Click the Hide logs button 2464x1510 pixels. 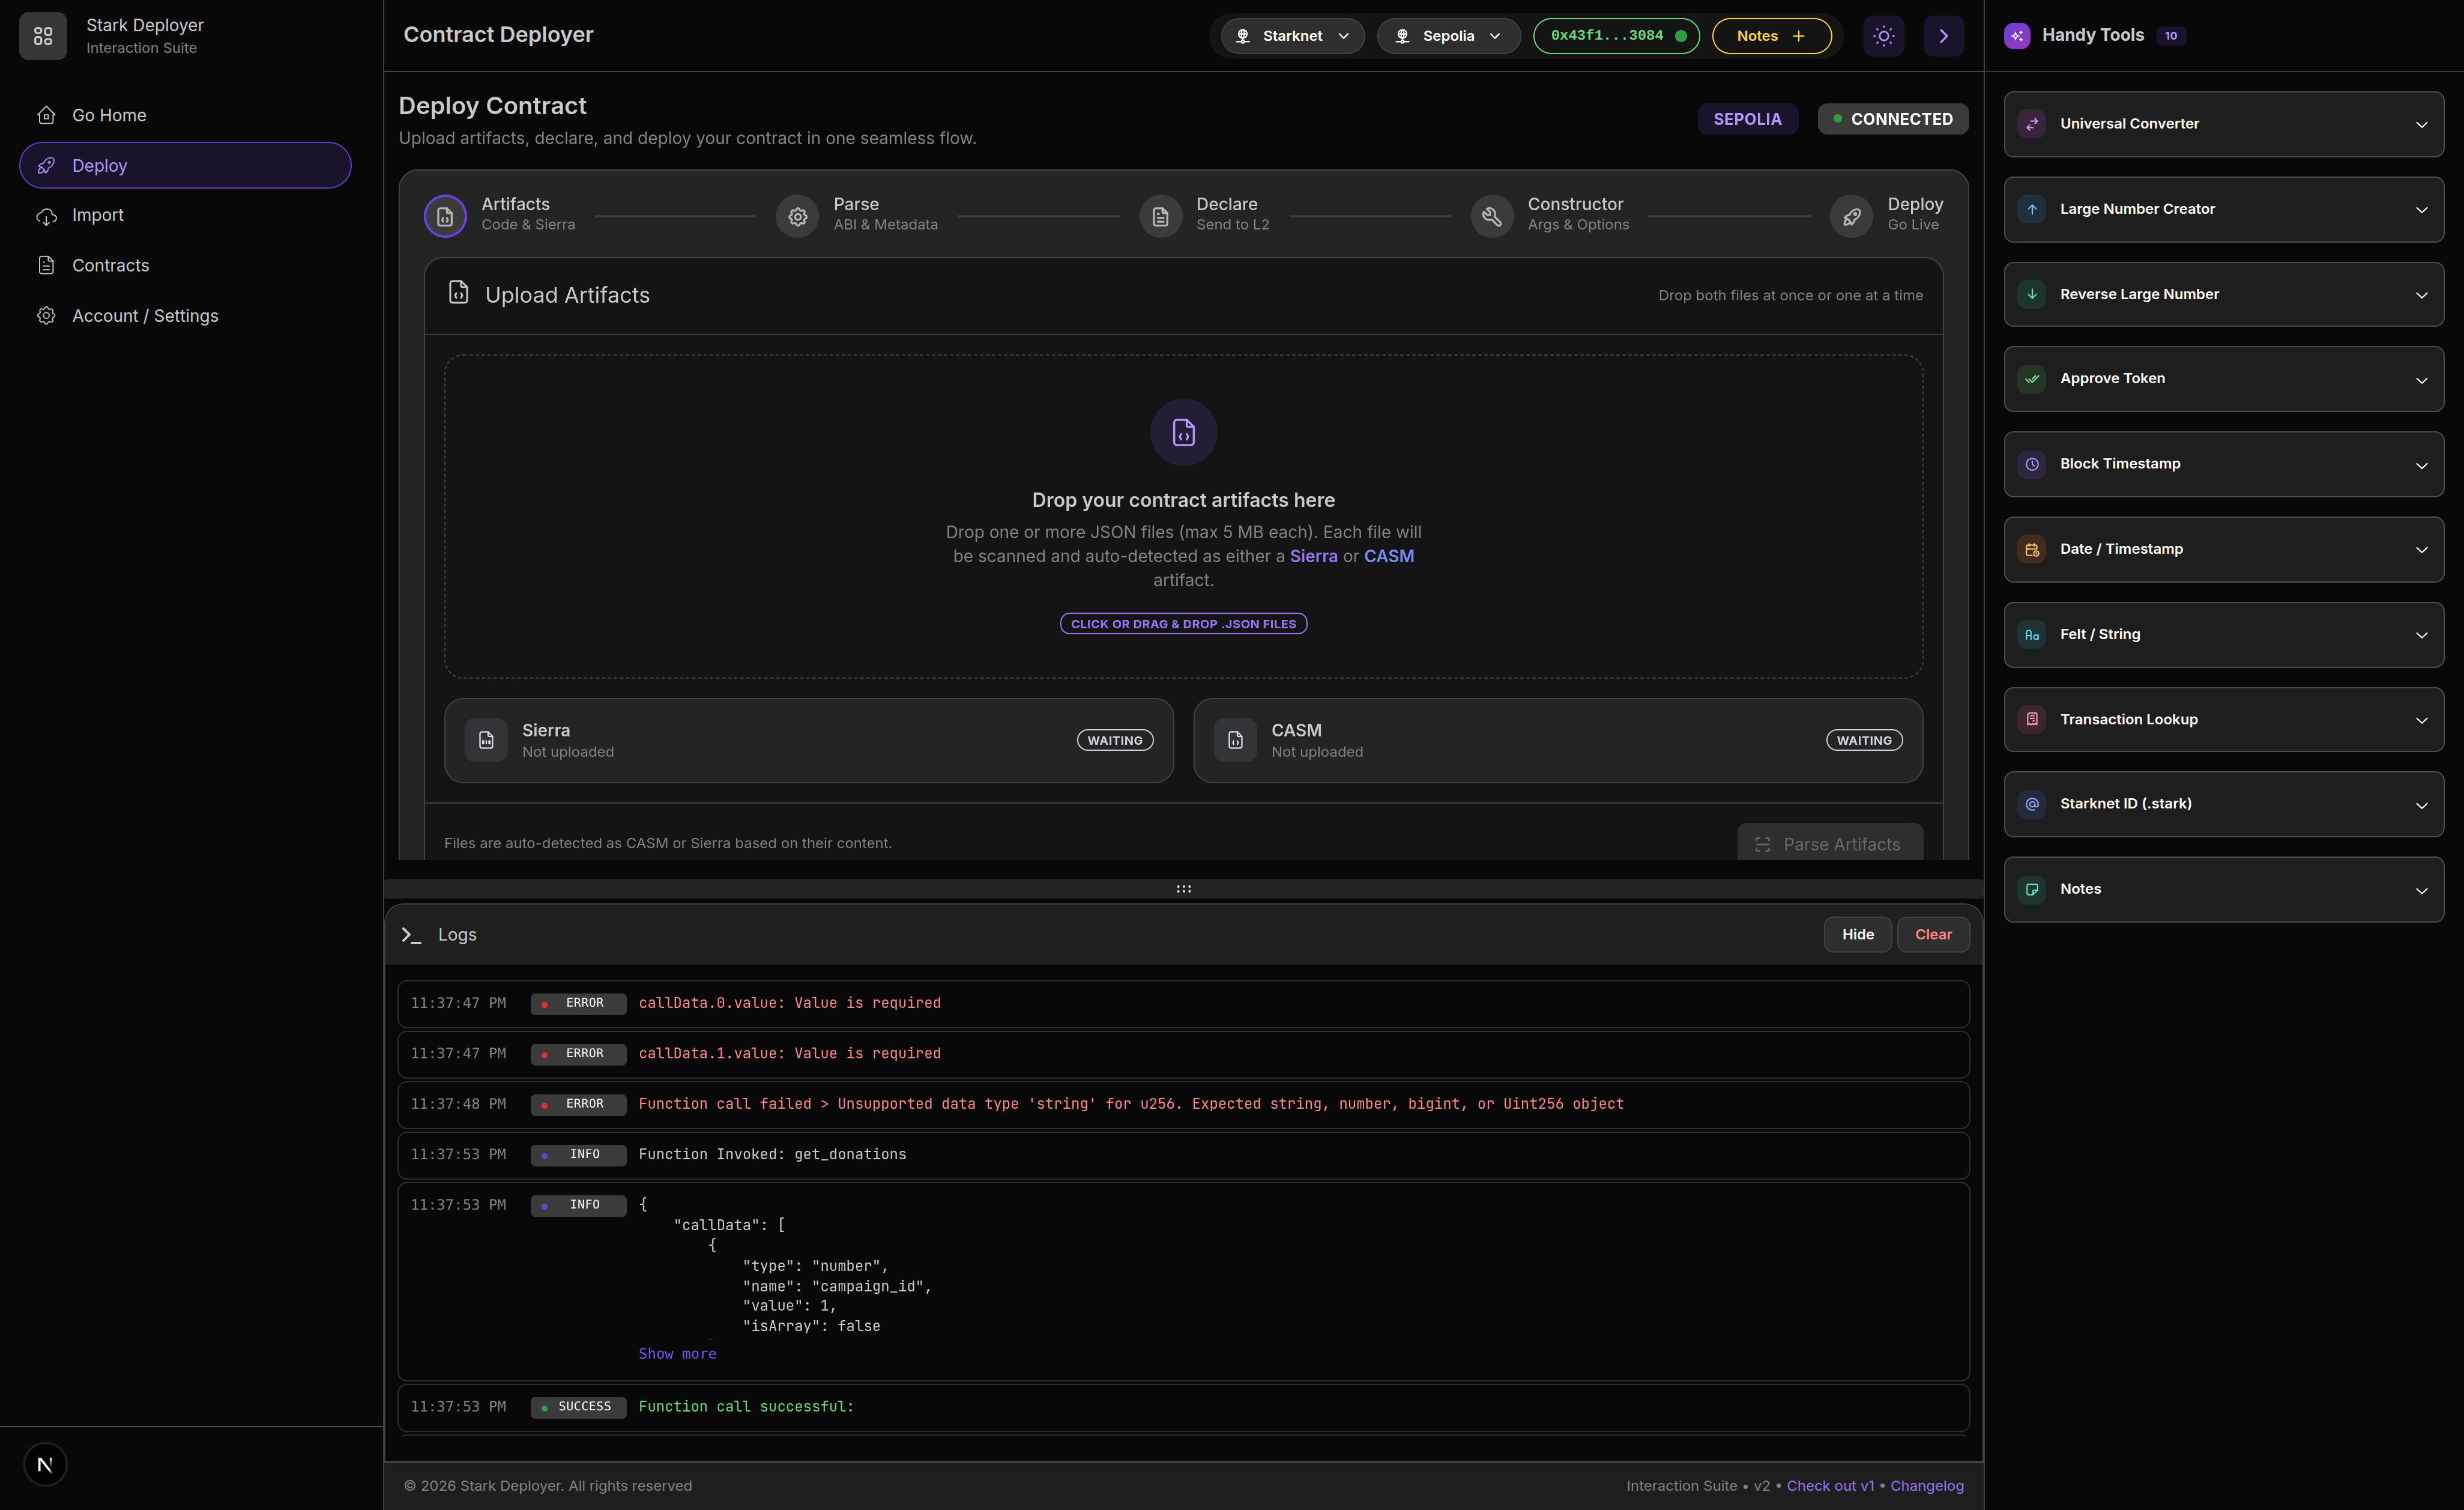(1857, 935)
